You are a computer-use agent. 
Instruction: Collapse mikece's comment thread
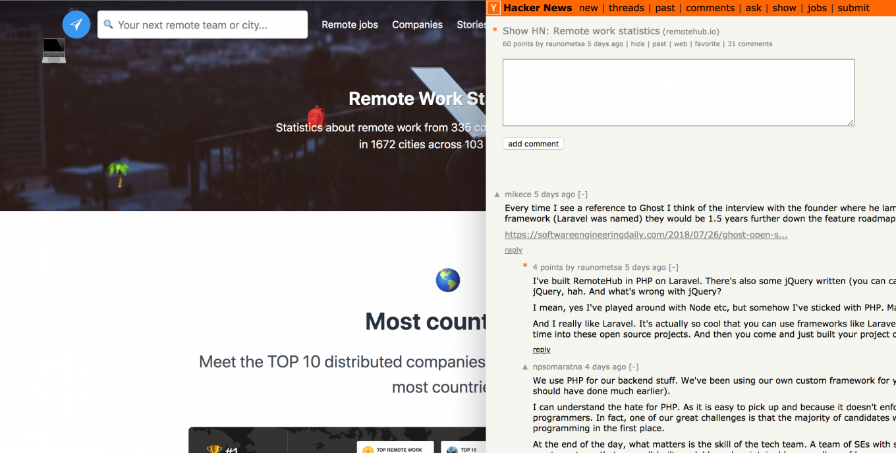click(x=582, y=195)
